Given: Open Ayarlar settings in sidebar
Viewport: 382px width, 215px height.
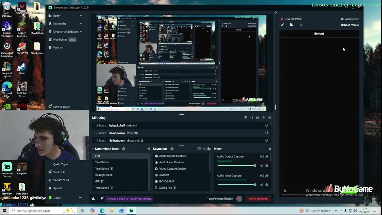Looking at the screenshot, I should (55, 188).
